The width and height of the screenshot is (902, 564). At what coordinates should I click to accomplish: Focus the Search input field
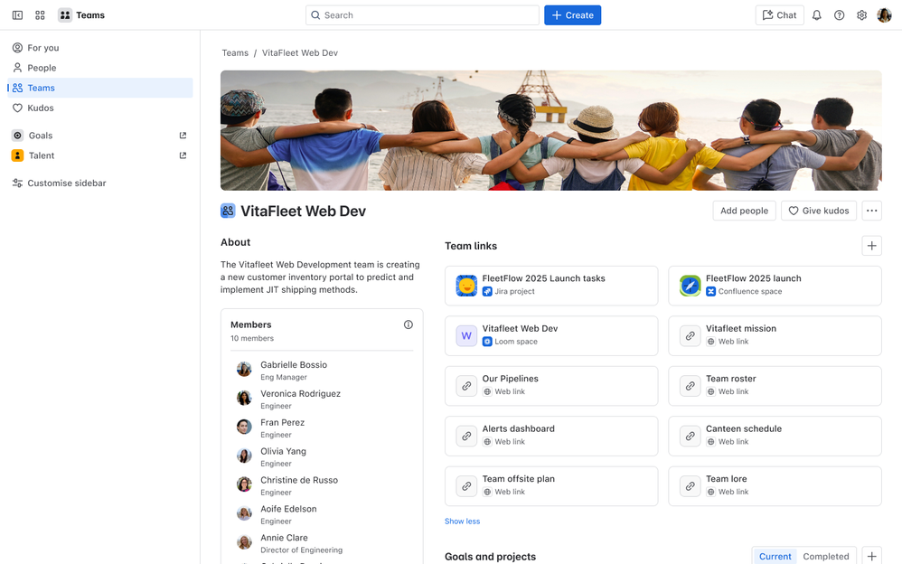pyautogui.click(x=422, y=15)
